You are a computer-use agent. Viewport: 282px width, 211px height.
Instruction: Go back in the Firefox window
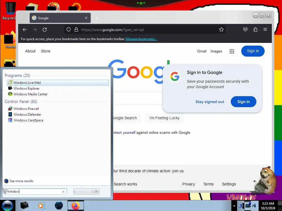25,30
